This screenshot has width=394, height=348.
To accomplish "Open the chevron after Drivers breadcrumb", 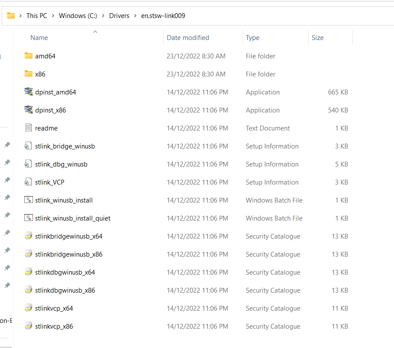I will pyautogui.click(x=135, y=16).
